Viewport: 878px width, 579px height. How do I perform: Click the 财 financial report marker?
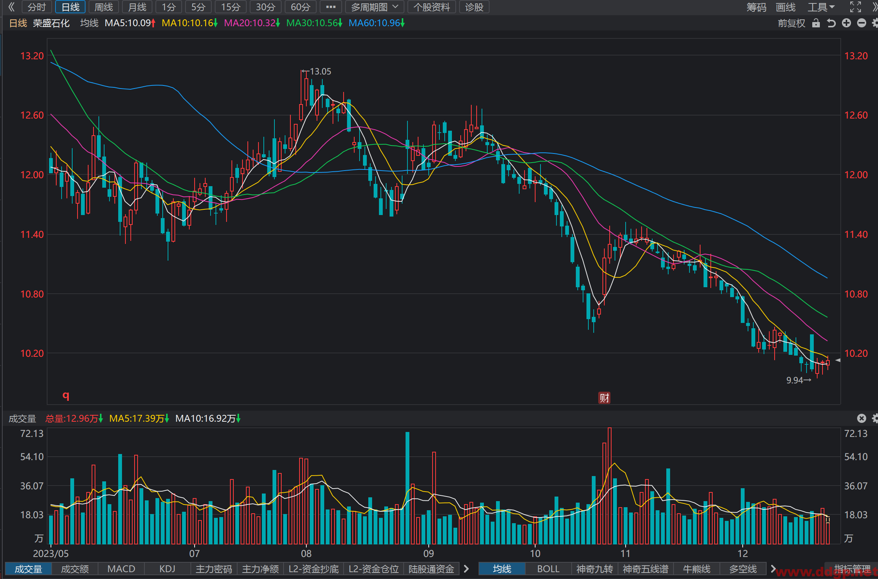(604, 398)
